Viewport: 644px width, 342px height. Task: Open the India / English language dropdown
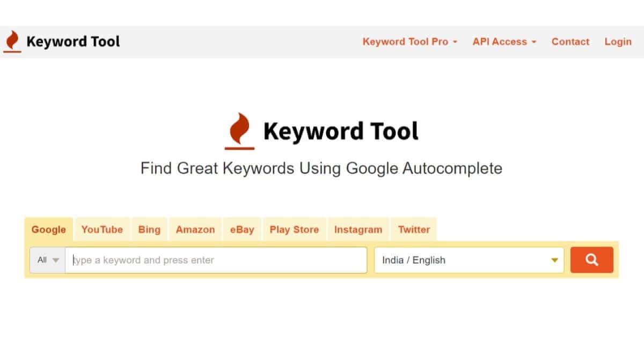point(469,260)
